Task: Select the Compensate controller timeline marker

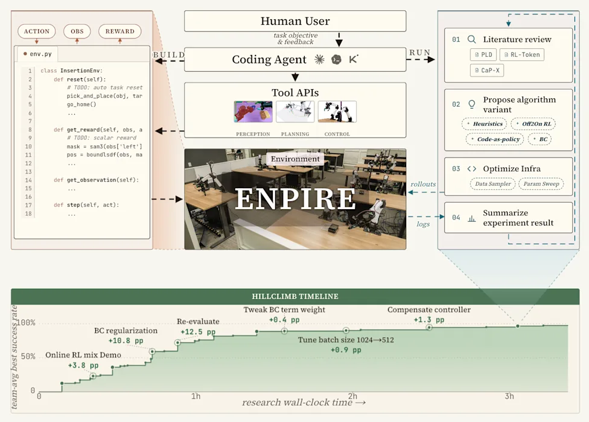Action: point(429,327)
